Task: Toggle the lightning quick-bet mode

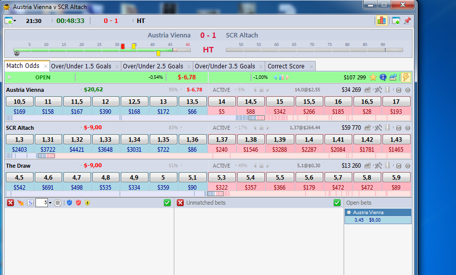Action: tap(406, 77)
